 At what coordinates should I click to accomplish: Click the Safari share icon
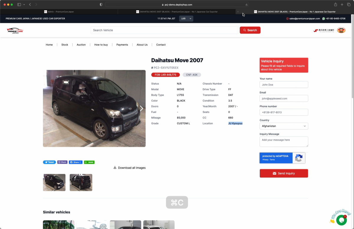coord(335,5)
